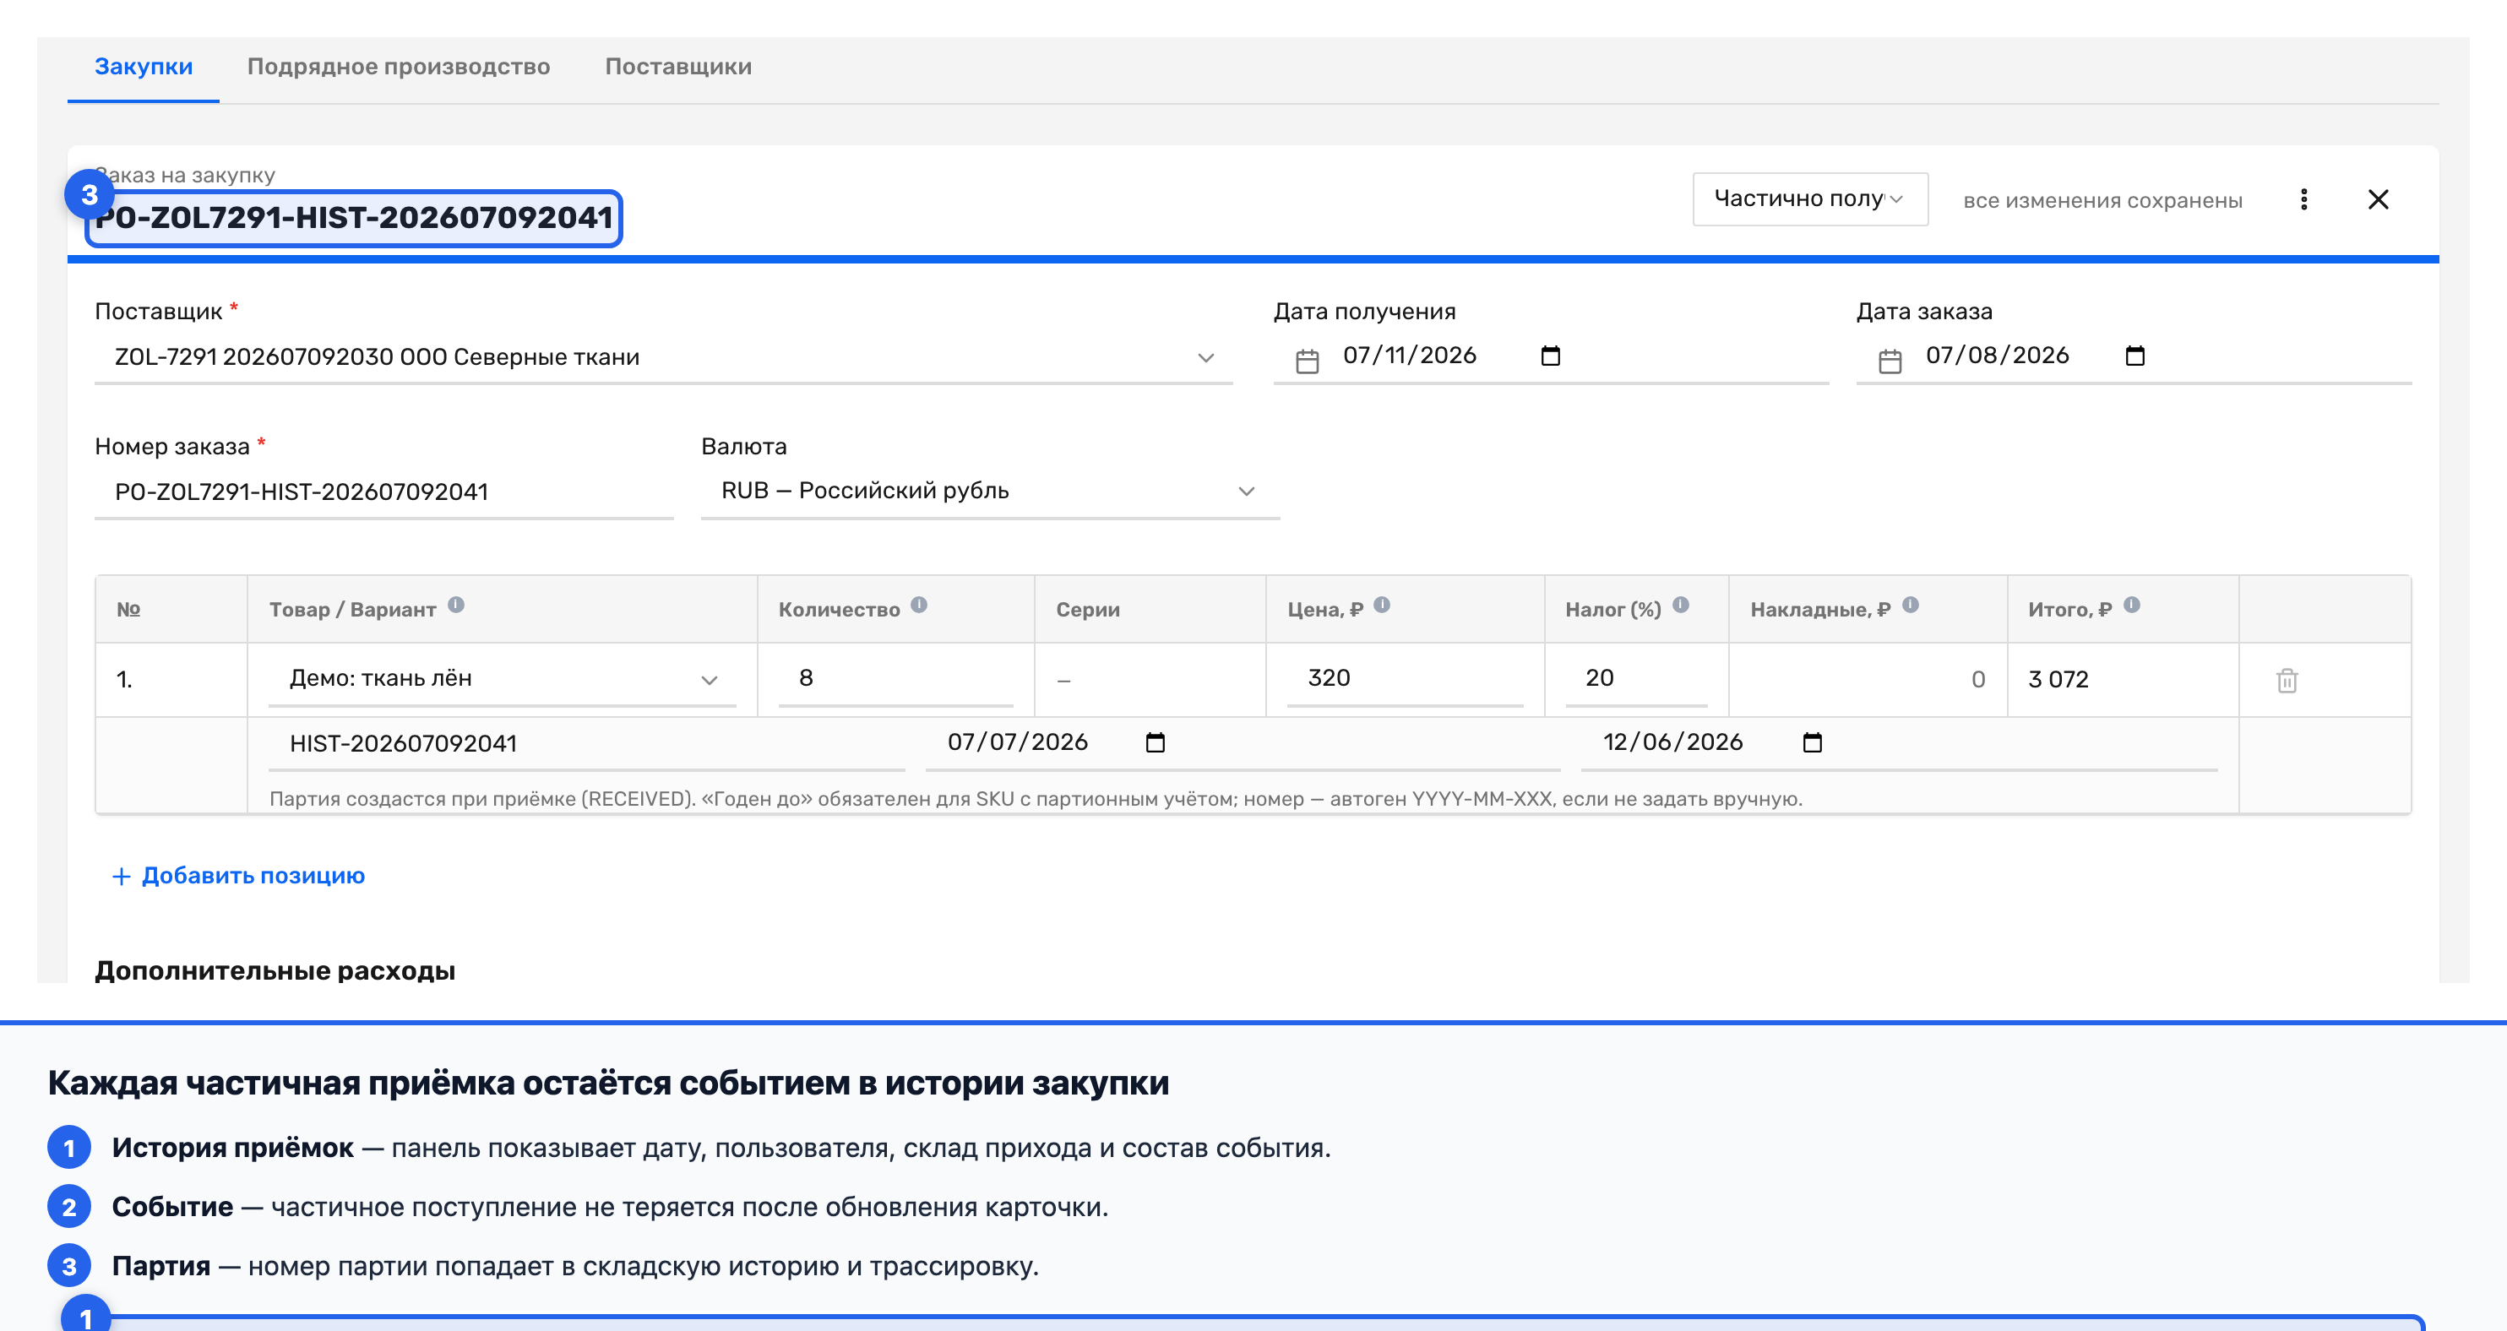Close the purchase order card

[x=2378, y=199]
